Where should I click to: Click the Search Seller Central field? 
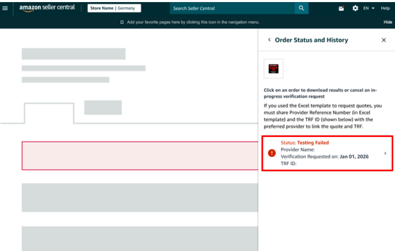(x=232, y=8)
